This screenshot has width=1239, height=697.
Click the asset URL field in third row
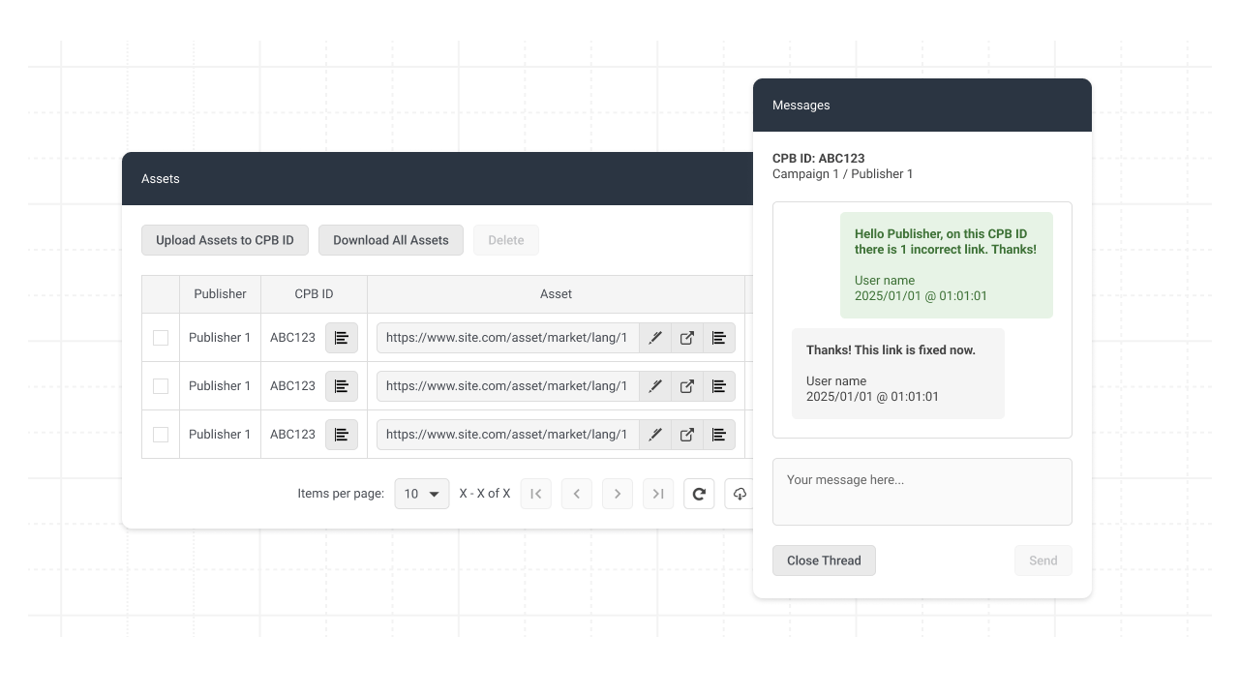click(x=508, y=435)
